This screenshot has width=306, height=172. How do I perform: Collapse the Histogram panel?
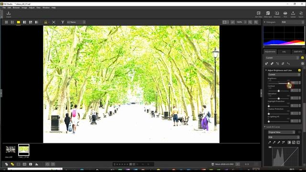[264, 22]
